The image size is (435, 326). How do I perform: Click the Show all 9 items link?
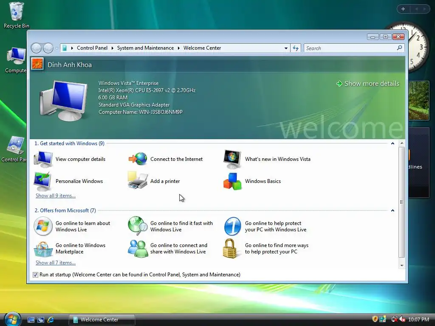click(56, 196)
